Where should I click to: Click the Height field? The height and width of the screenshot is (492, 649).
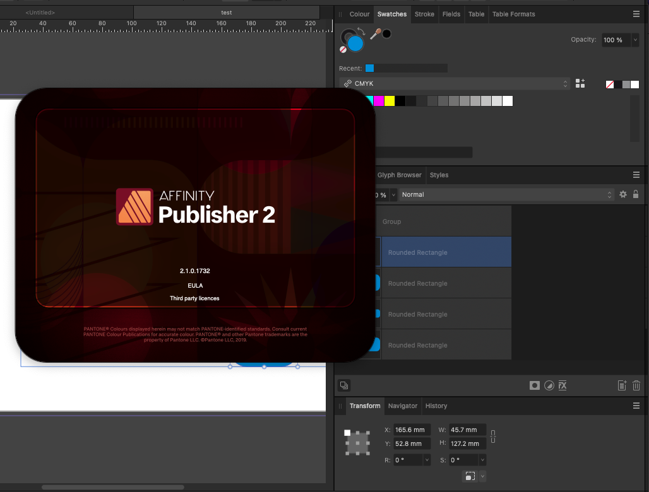click(468, 443)
